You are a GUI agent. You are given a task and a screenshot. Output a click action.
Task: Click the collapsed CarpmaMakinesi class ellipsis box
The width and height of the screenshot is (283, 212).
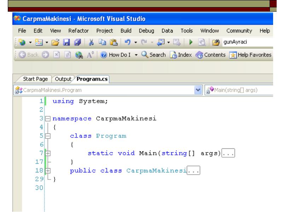coord(194,170)
